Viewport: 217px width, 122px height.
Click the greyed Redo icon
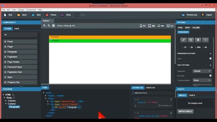click(77, 15)
